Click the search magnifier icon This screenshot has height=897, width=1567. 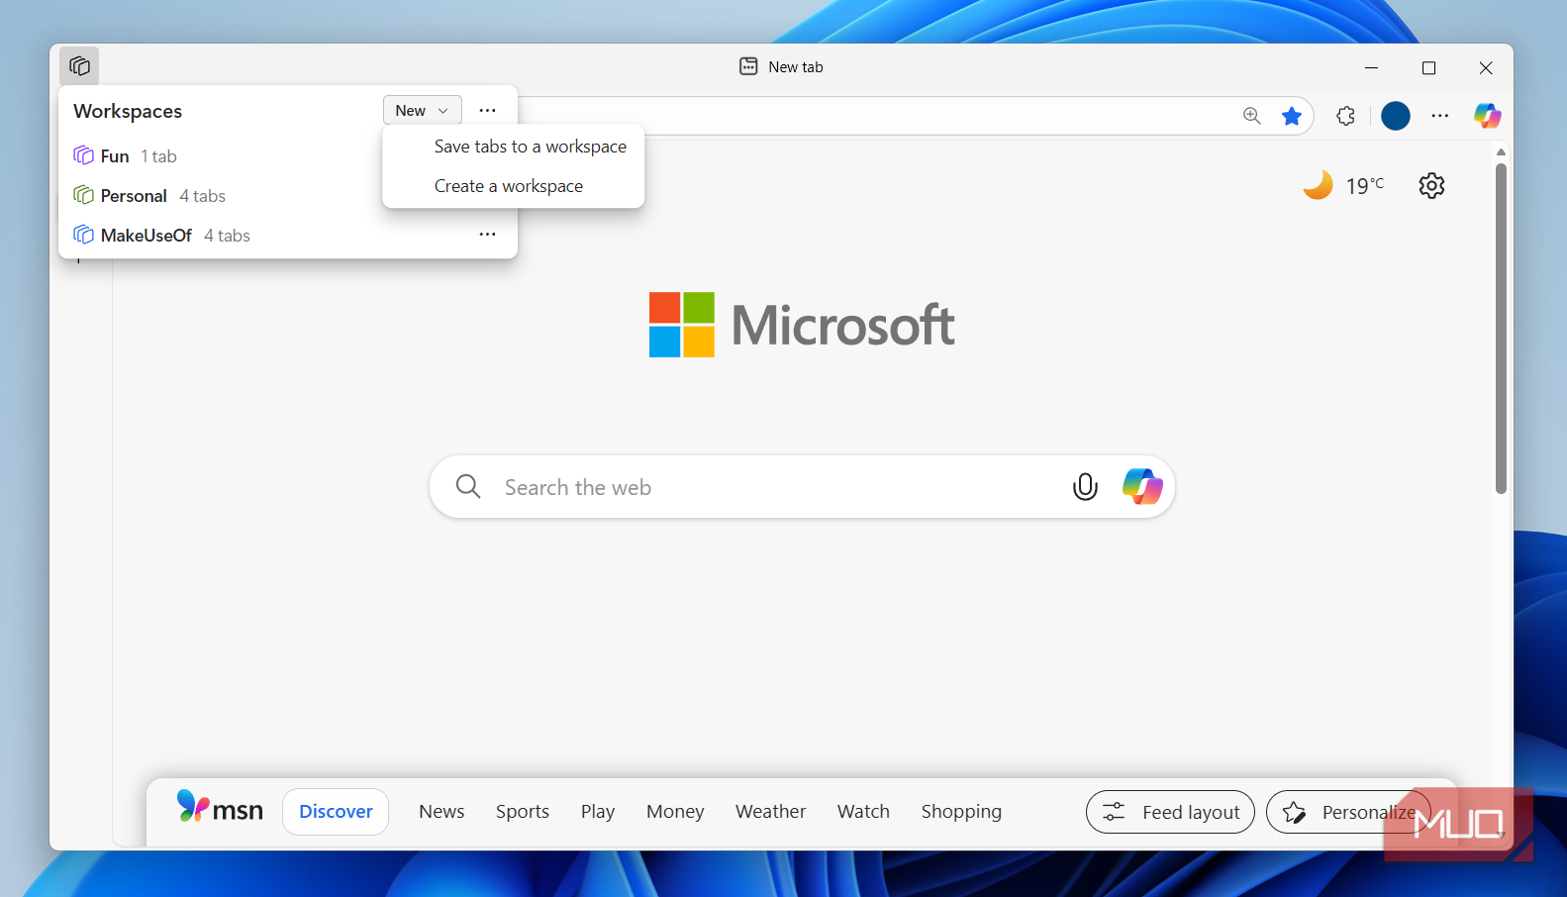pyautogui.click(x=468, y=486)
